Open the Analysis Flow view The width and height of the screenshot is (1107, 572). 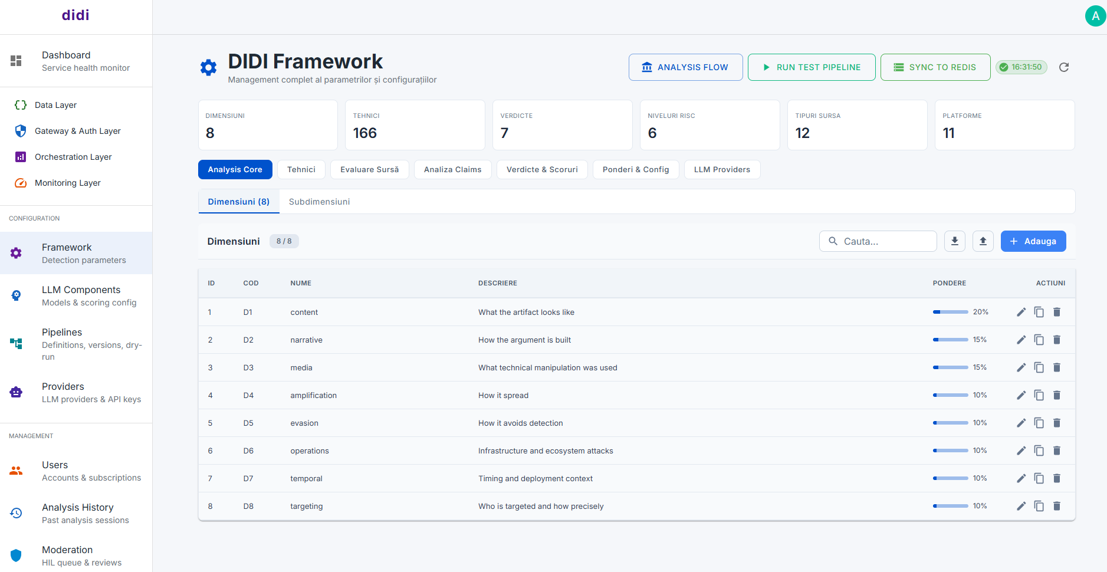click(x=686, y=67)
